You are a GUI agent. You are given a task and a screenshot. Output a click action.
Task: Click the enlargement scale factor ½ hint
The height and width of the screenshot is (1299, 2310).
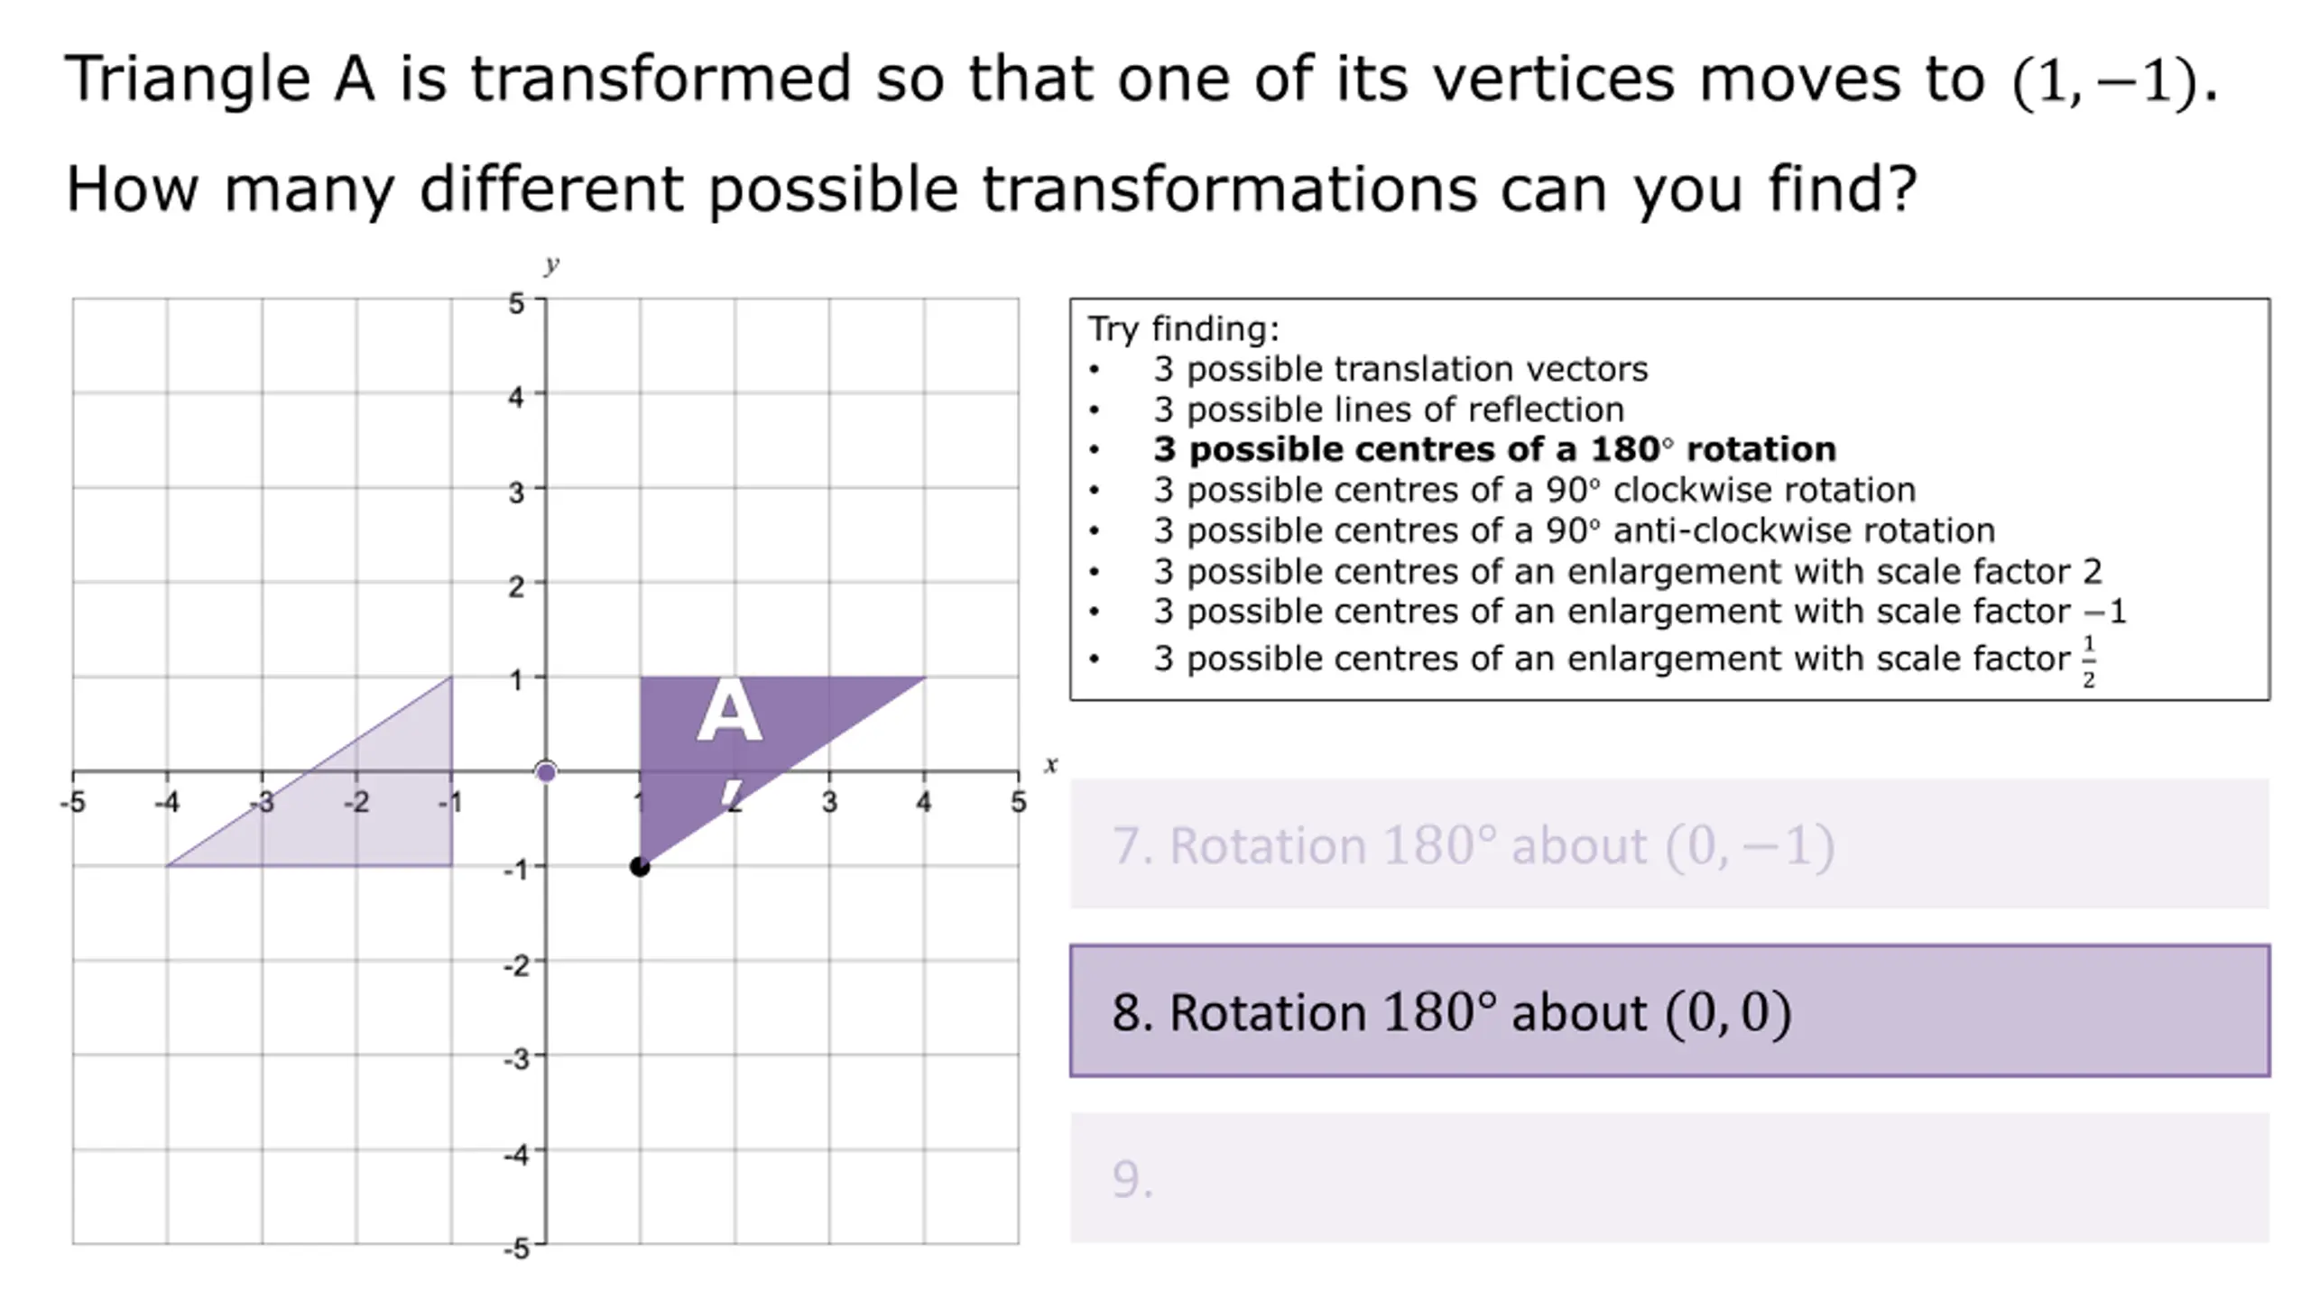tap(1625, 659)
